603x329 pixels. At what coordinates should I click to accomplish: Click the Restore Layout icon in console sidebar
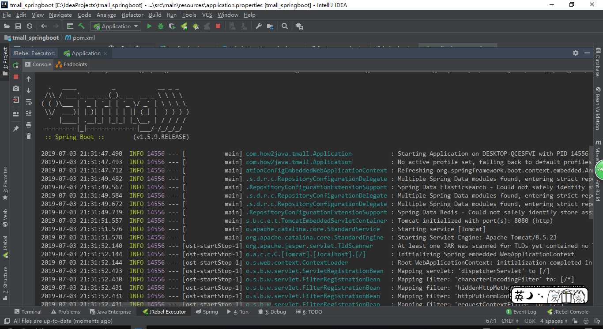[x=16, y=114]
